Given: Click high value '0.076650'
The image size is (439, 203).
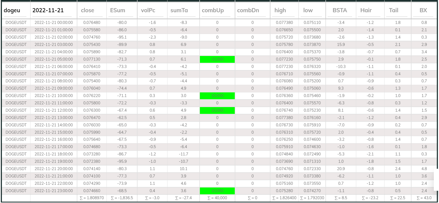Looking at the screenshot, I should tap(284, 30).
